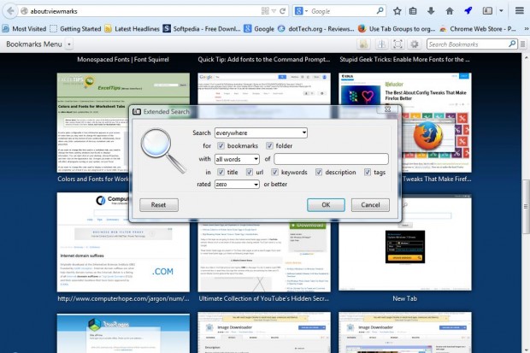This screenshot has height=353, width=530.
Task: Uncheck the bookmarks checkbox
Action: (219, 145)
